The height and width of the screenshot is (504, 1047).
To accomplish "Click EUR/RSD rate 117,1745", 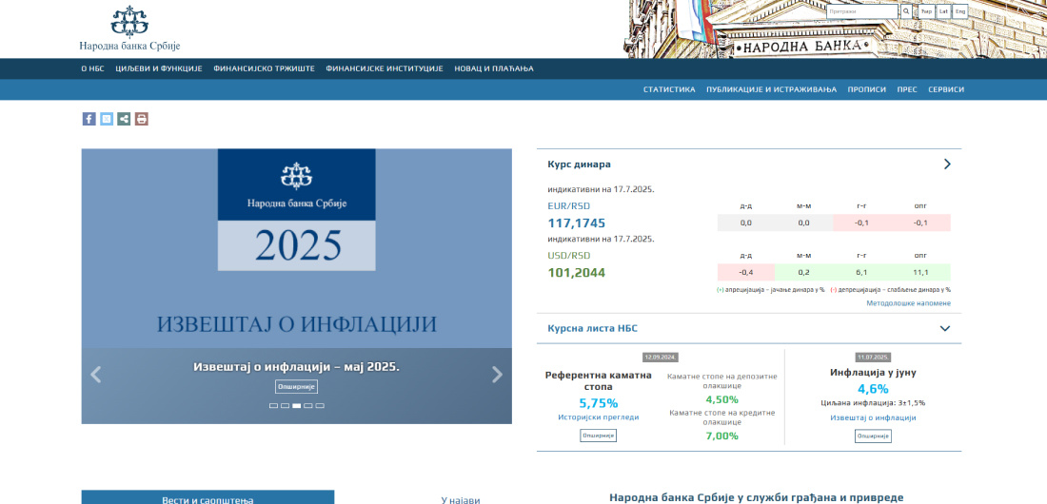I will (x=577, y=223).
